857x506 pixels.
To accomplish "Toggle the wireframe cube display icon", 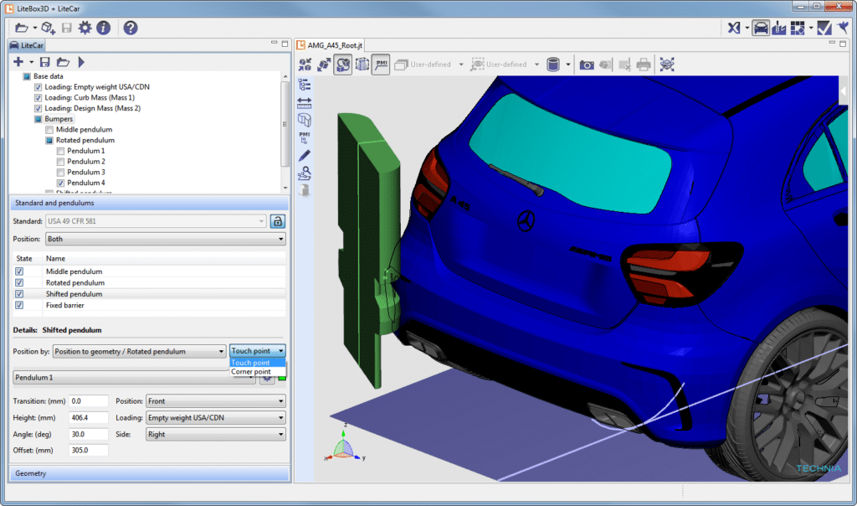I will [x=362, y=65].
